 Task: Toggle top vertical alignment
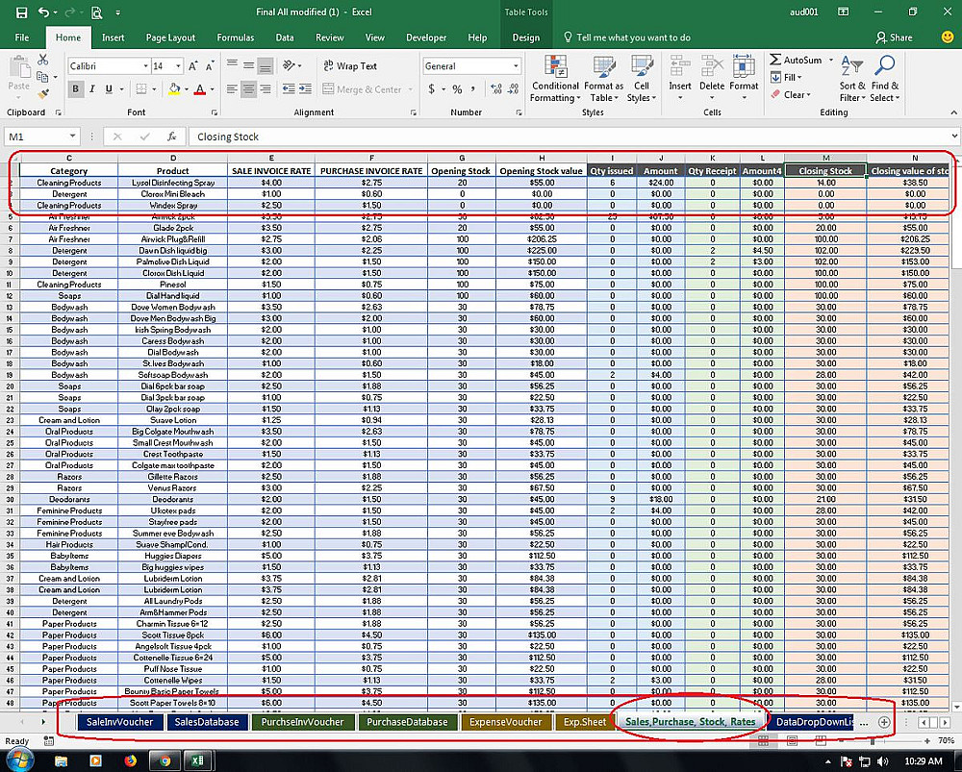(x=231, y=65)
